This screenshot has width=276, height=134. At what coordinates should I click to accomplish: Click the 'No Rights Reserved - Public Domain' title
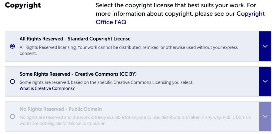click(x=61, y=109)
